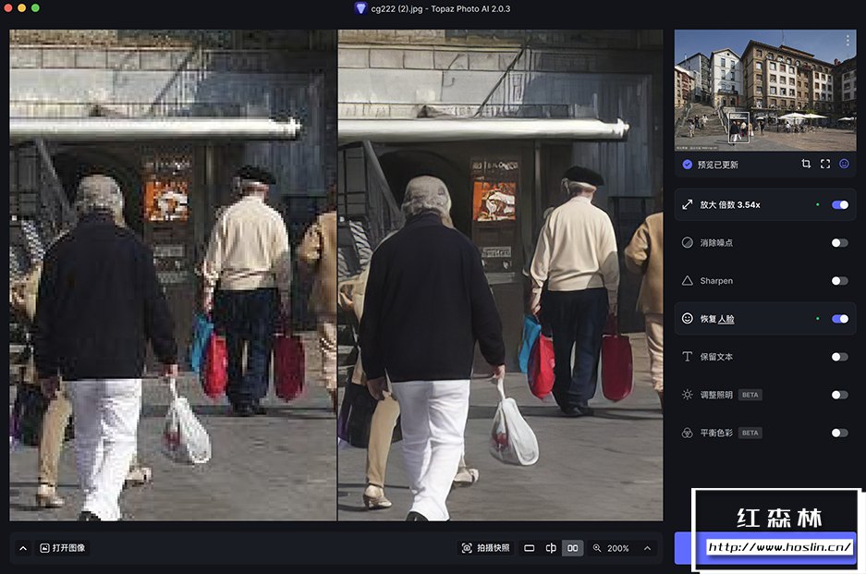The width and height of the screenshot is (866, 574).
Task: Click the face smiley icon beside 恢复人脸
Action: pos(687,319)
